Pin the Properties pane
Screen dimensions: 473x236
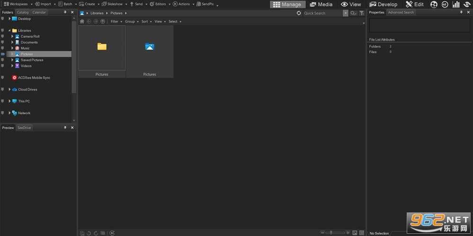click(x=461, y=12)
